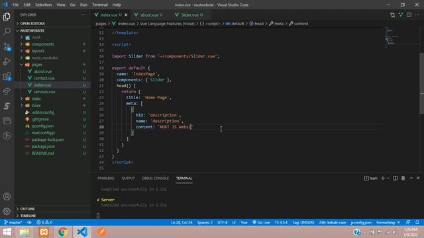Open the Terminal menu in the menu bar

(100, 5)
